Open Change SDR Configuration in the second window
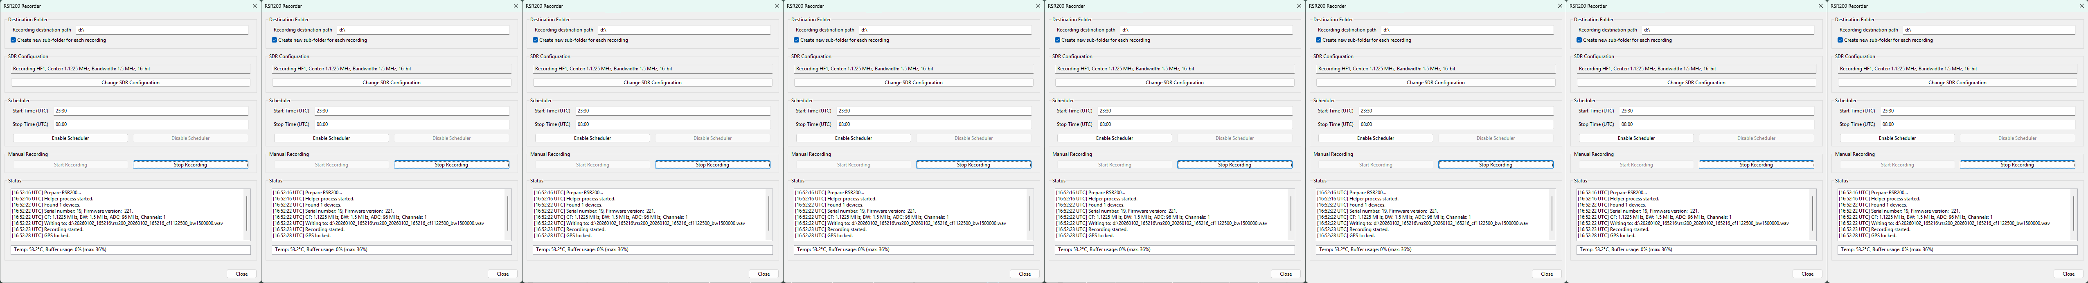 point(392,82)
